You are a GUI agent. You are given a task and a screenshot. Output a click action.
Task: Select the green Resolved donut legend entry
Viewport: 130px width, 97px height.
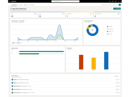coord(110,32)
